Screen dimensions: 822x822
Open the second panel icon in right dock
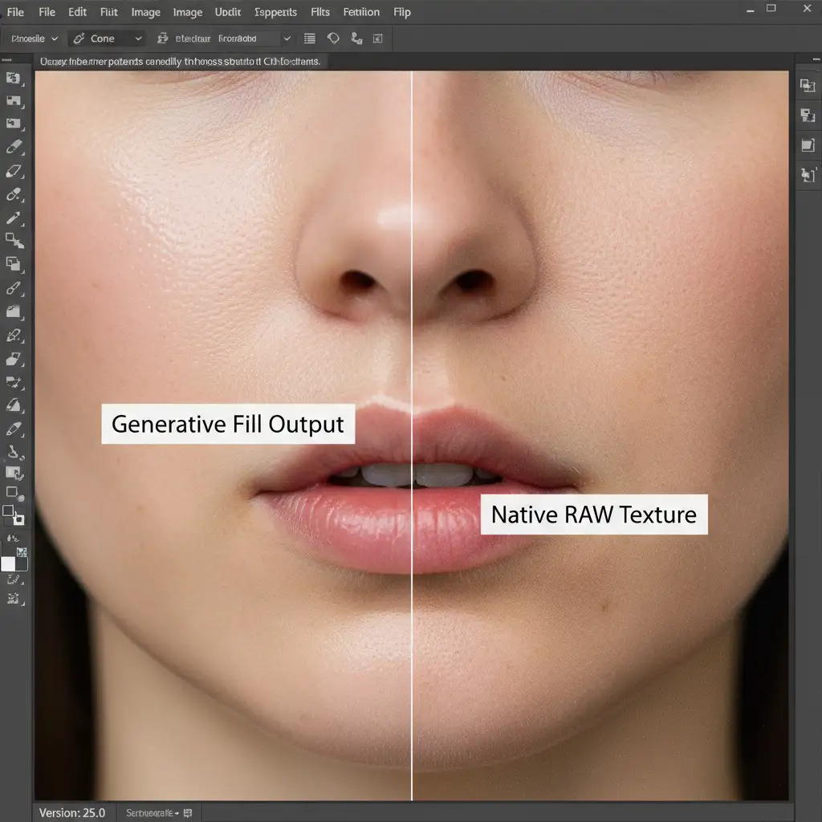click(808, 116)
